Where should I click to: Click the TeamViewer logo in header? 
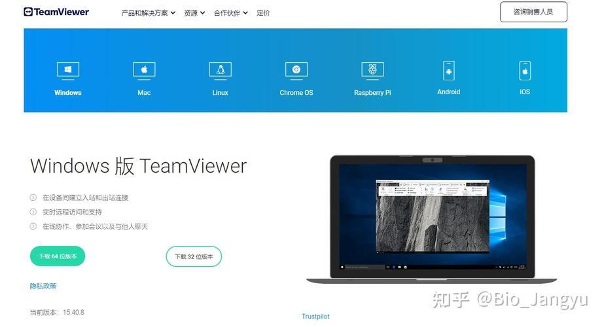(x=56, y=12)
